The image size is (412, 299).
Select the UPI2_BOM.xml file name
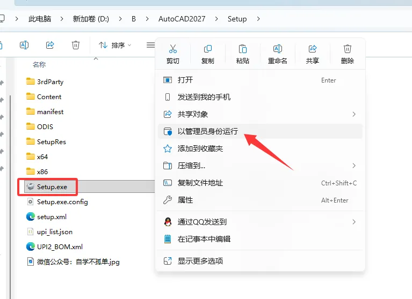tap(60, 246)
